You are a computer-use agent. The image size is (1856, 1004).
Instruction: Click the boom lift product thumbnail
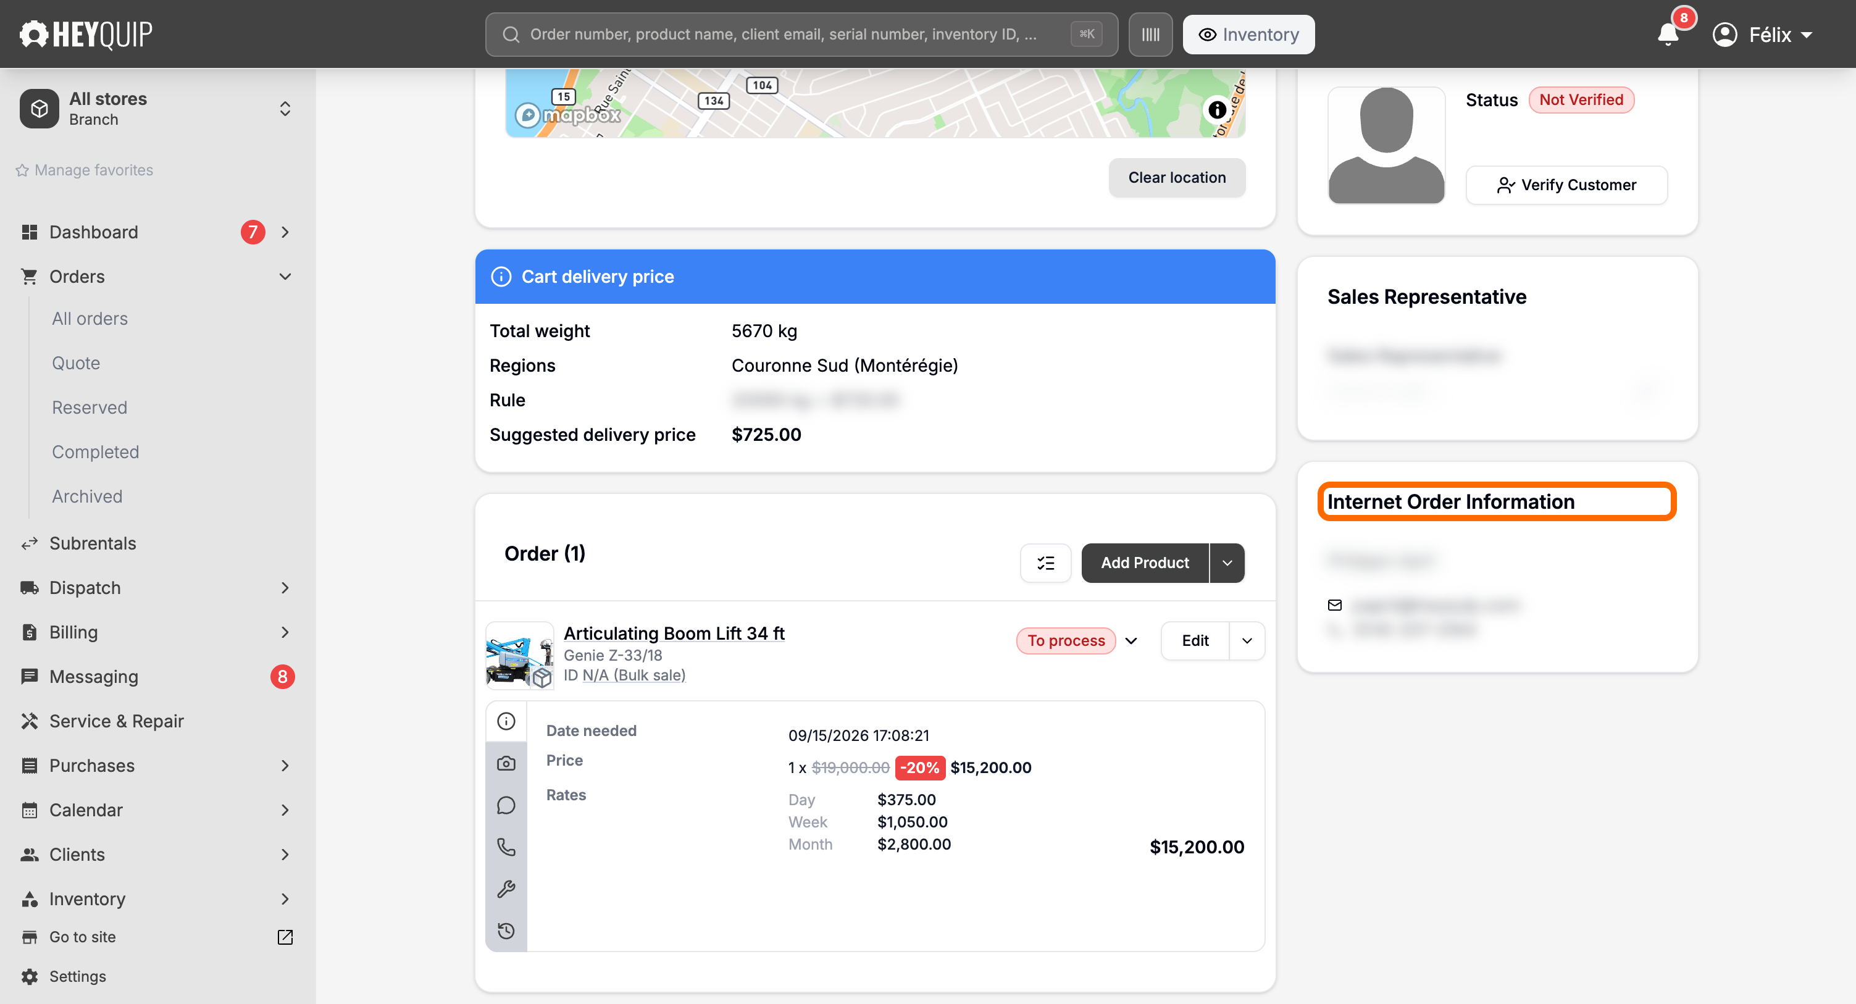tap(519, 655)
